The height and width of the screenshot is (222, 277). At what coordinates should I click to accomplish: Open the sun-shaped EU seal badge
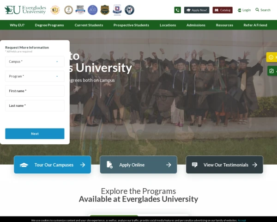pos(55,10)
